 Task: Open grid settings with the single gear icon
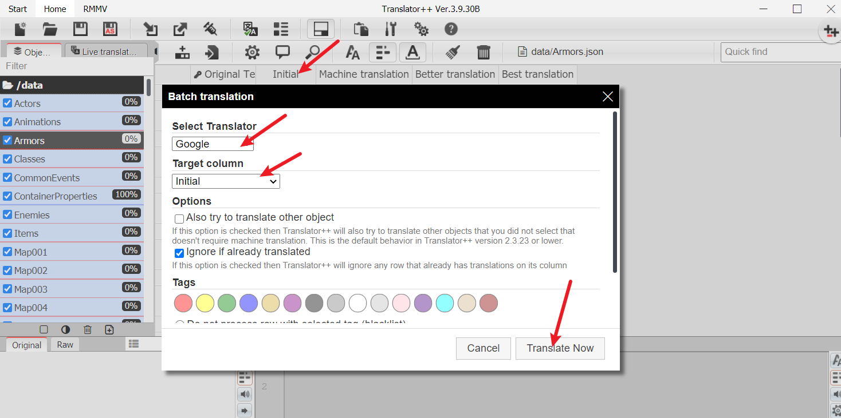[x=252, y=52]
